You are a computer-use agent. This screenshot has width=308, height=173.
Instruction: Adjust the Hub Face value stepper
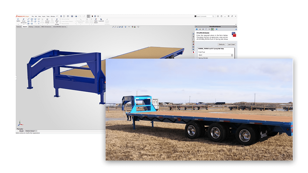(232, 55)
